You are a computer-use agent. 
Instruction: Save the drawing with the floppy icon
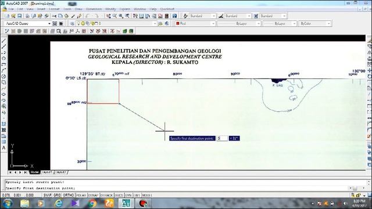[x=19, y=16]
